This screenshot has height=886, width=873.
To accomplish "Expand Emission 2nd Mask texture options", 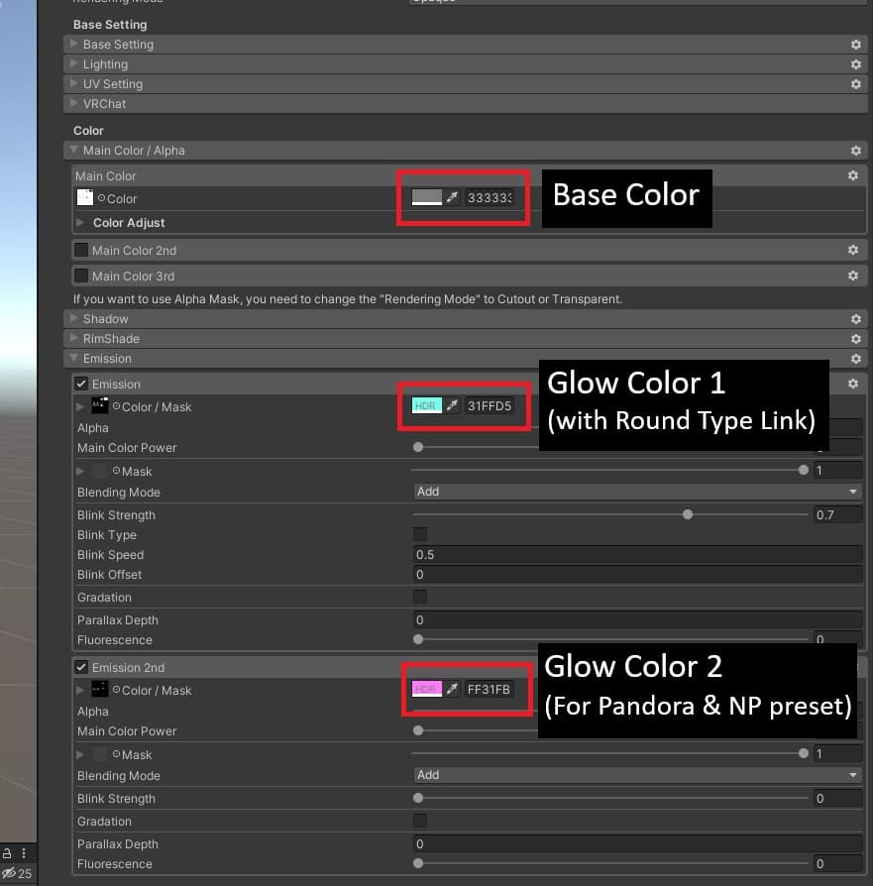I will (x=80, y=755).
